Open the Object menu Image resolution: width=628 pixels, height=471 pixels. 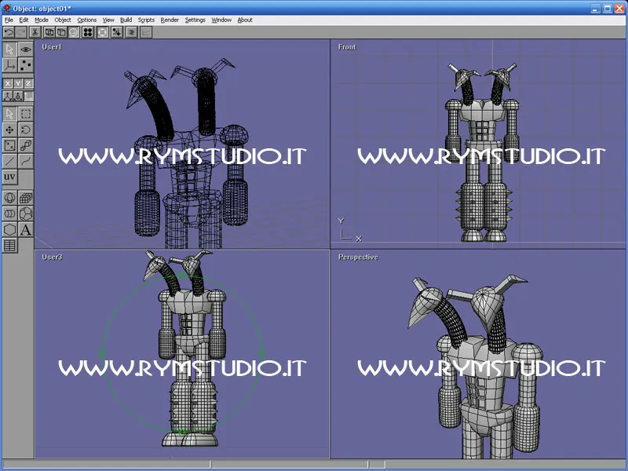(63, 20)
